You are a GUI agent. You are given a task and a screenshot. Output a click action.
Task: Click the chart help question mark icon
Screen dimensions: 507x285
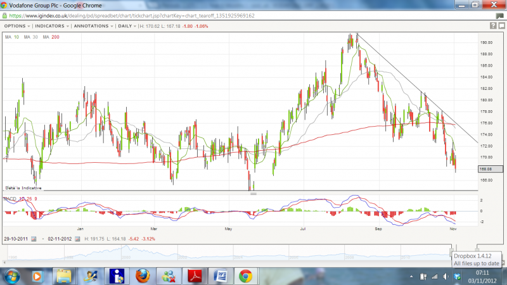click(492, 26)
